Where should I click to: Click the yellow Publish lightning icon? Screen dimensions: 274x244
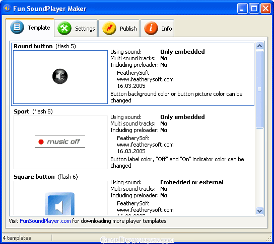[109, 28]
